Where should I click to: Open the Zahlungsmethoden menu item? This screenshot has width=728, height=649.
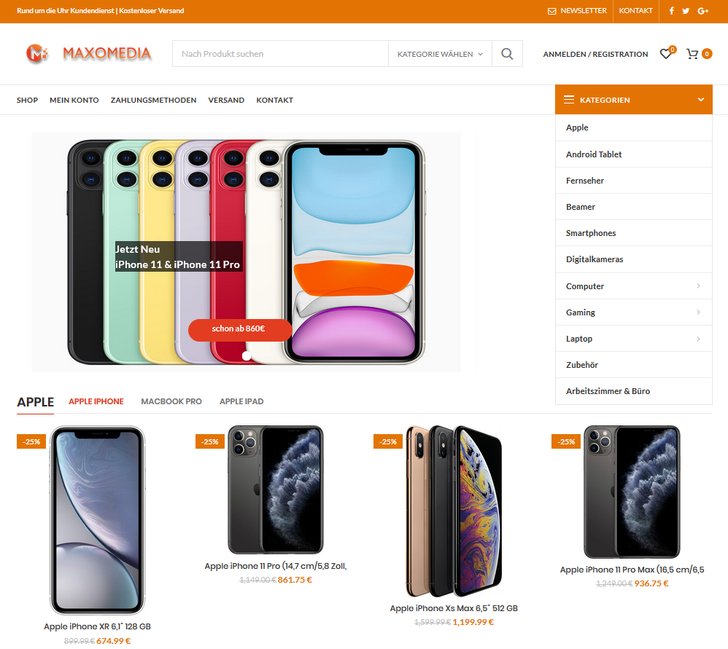pyautogui.click(x=153, y=100)
